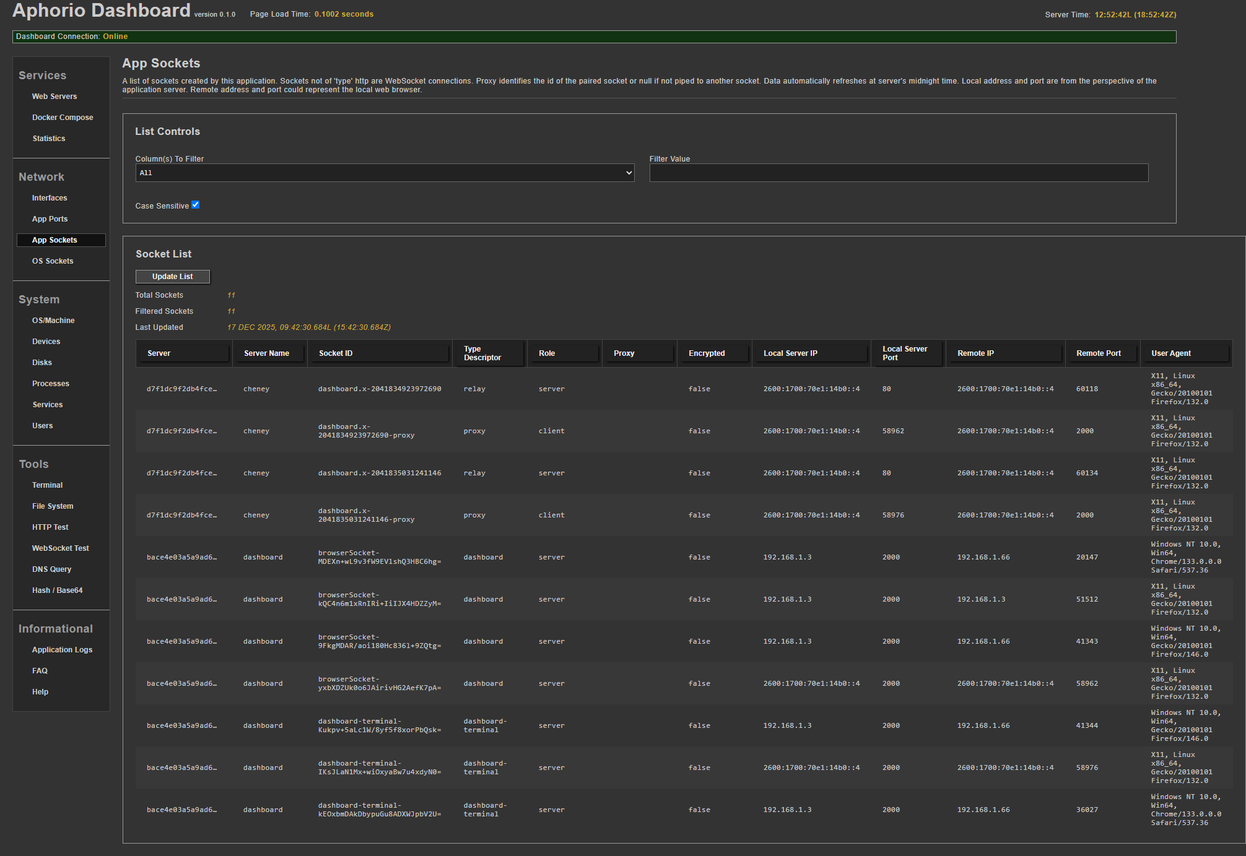Open the Terminal tool

coord(48,485)
